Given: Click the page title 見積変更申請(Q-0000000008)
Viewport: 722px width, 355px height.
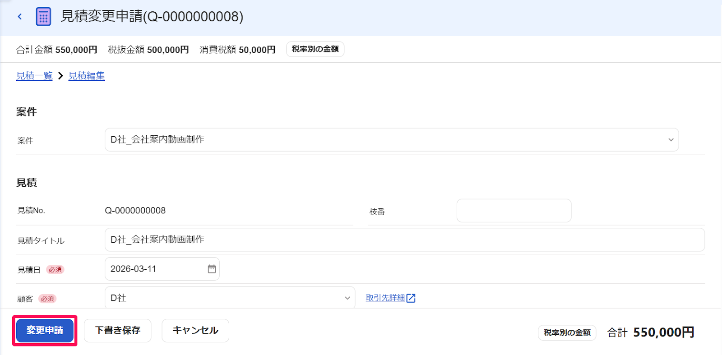Looking at the screenshot, I should 152,16.
